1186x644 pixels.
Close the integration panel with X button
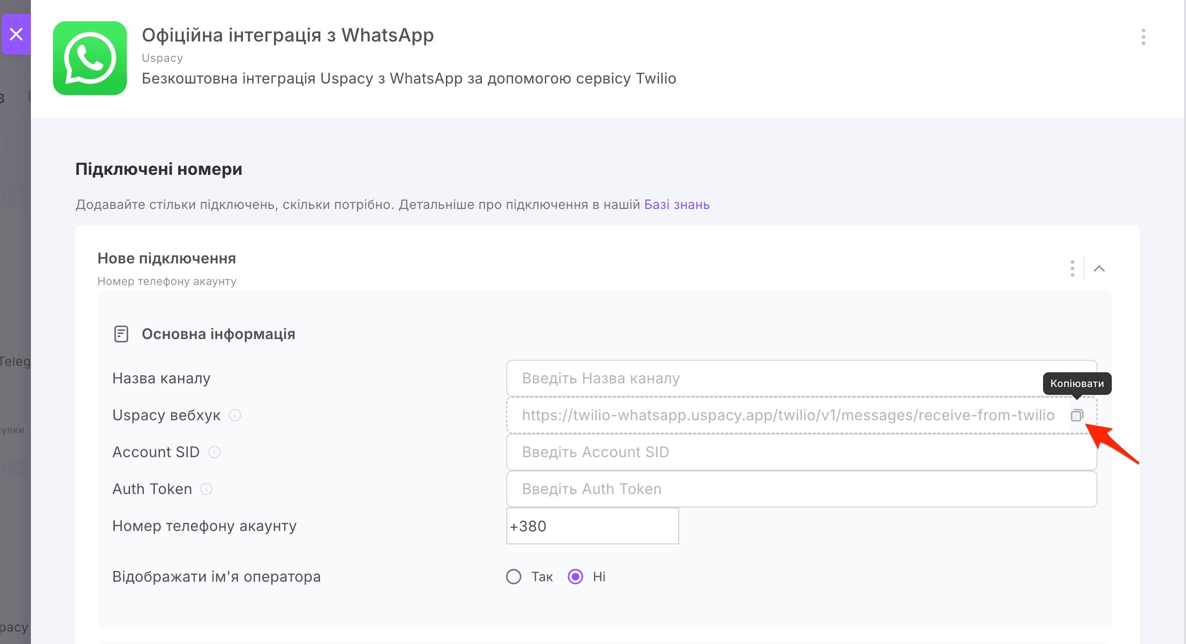pyautogui.click(x=17, y=34)
